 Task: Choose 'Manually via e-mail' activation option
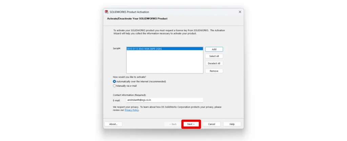[115, 86]
